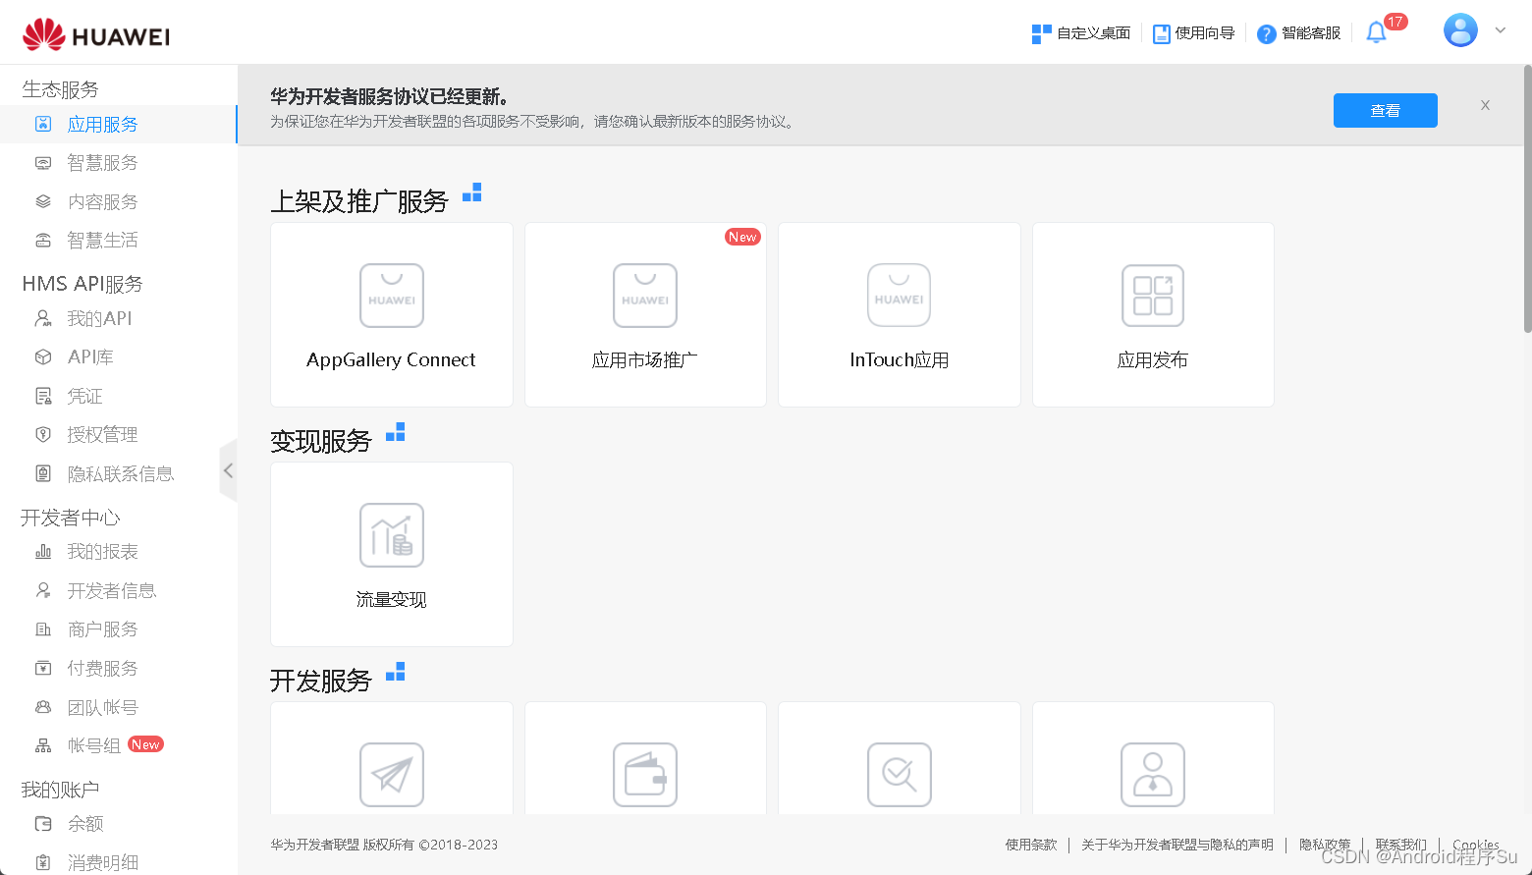Click the tiles icon beside 开发服务
The height and width of the screenshot is (875, 1532).
(x=396, y=672)
